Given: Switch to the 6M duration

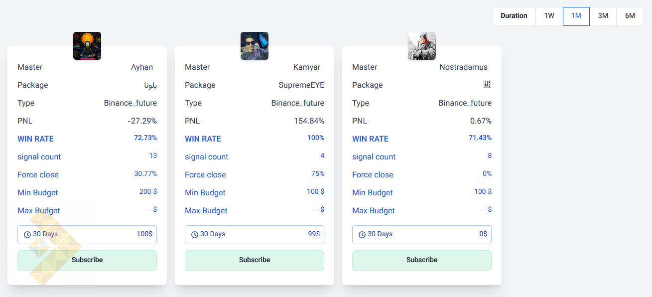Looking at the screenshot, I should [630, 16].
